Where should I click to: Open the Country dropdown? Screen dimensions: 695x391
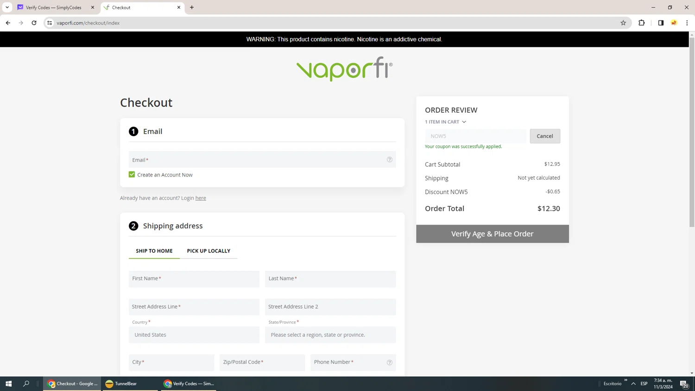(x=194, y=334)
